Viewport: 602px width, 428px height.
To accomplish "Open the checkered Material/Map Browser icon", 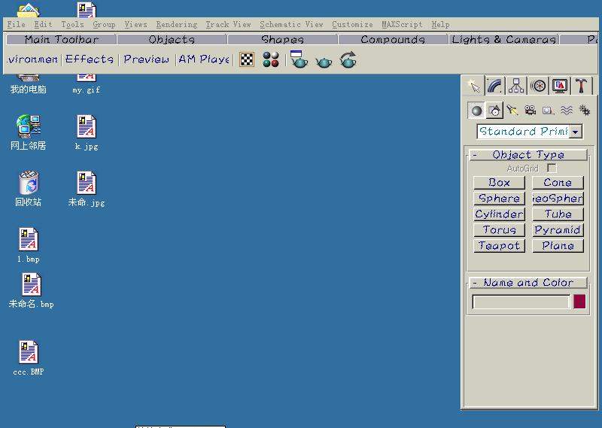I will pos(247,59).
